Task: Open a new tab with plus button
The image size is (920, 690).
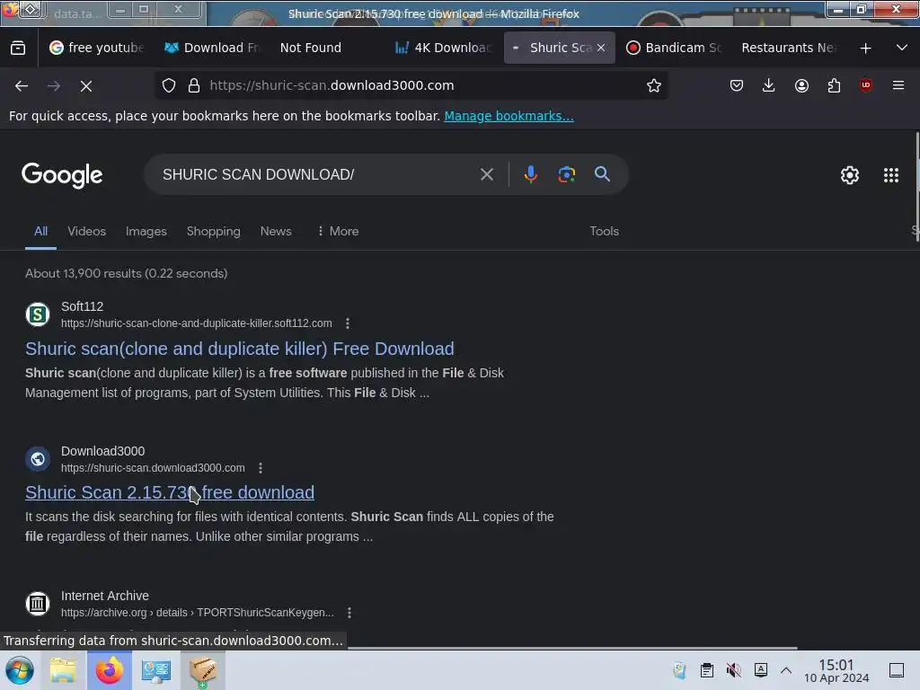Action: [x=865, y=49]
